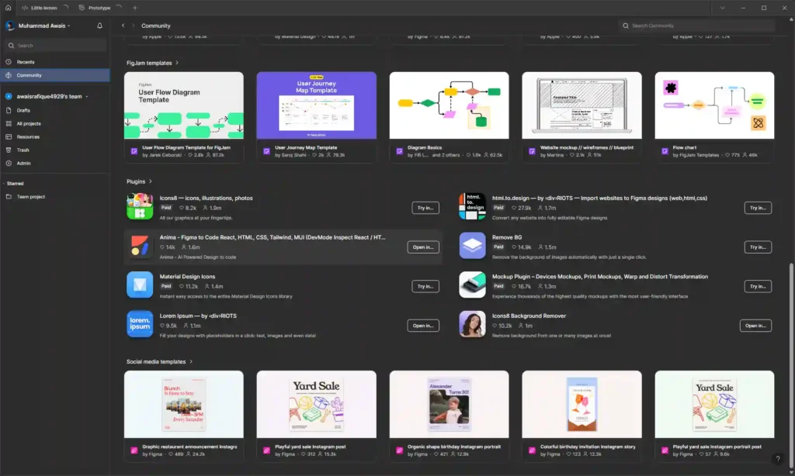Image resolution: width=795 pixels, height=476 pixels.
Task: Open the Muhammad Awais account dropdown
Action: 43,25
